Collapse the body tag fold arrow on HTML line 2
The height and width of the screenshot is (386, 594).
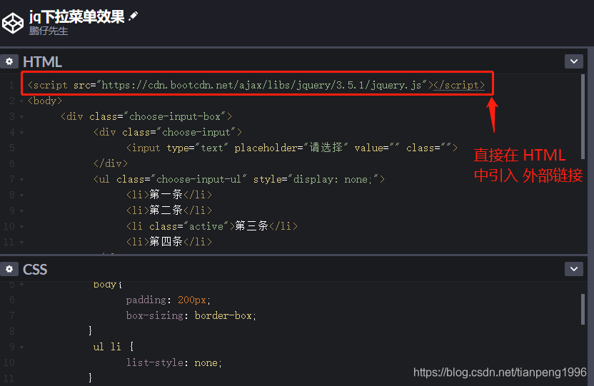point(21,101)
